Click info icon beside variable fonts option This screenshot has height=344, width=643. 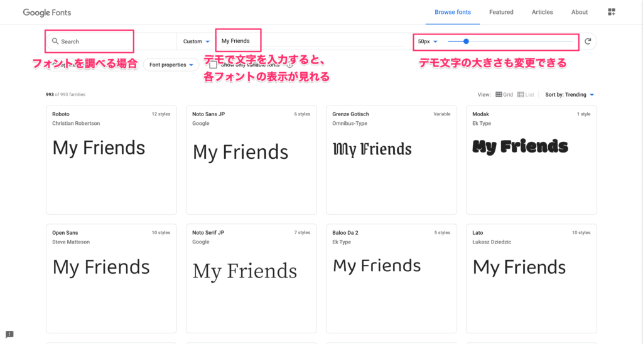click(x=289, y=65)
